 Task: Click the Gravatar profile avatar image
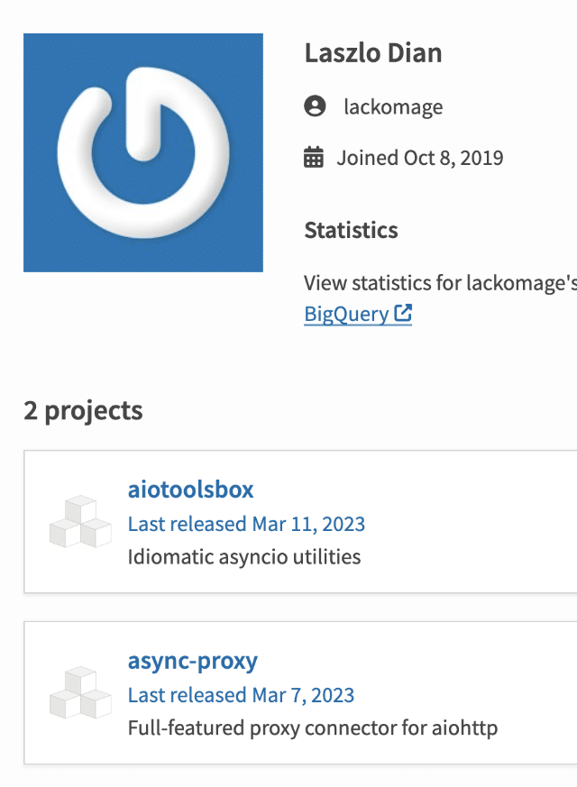coord(142,152)
